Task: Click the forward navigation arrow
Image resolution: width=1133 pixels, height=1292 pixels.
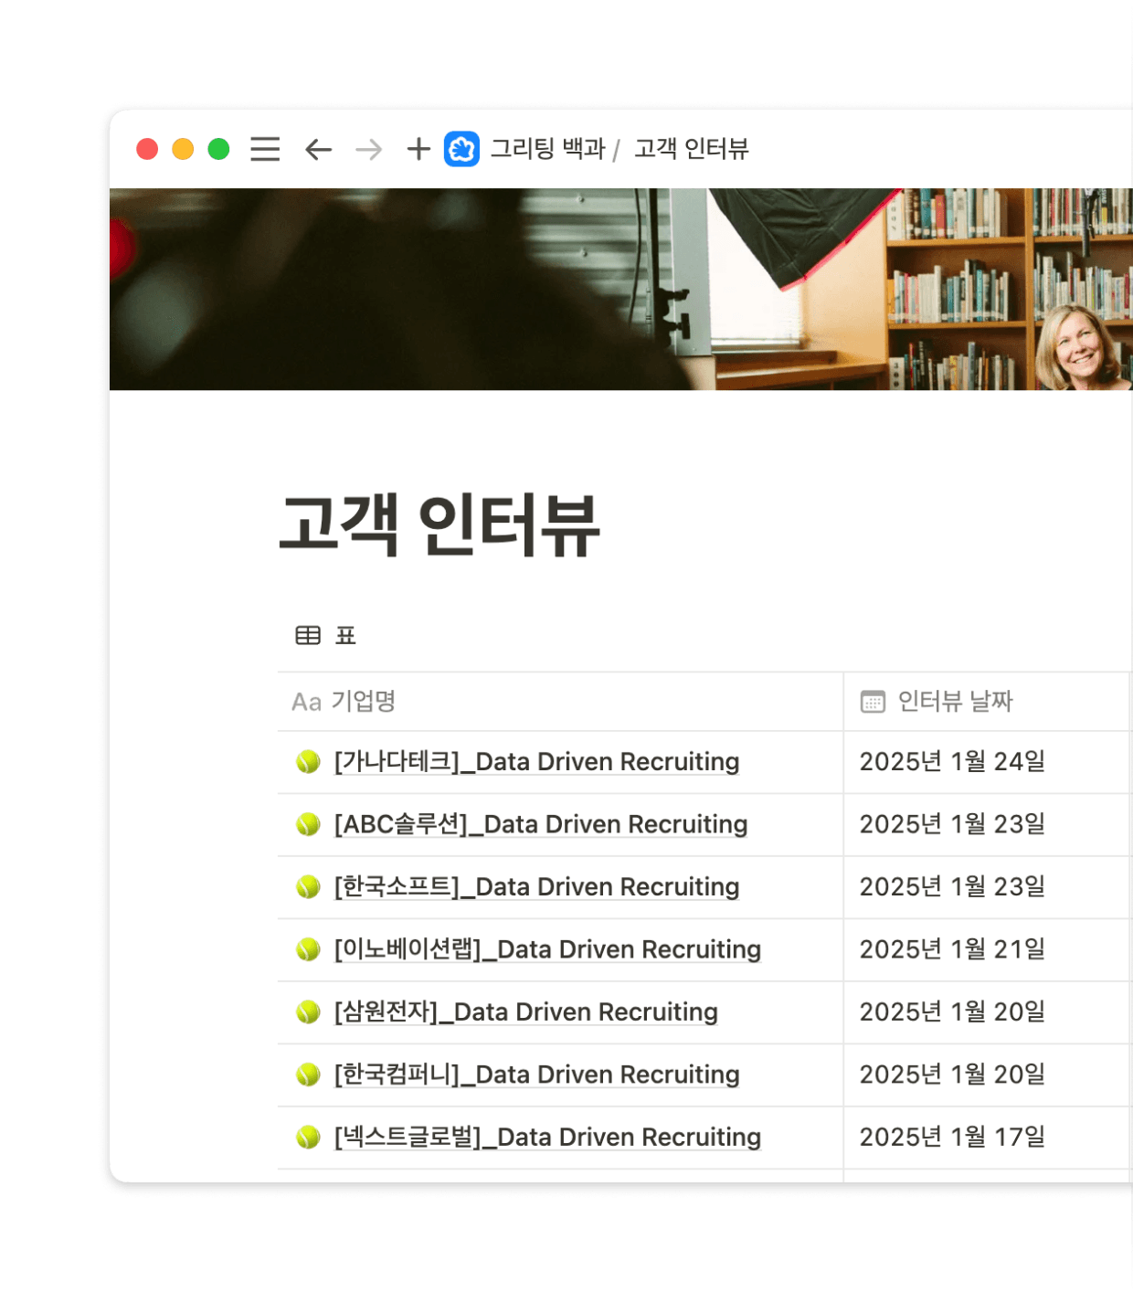Action: 368,148
